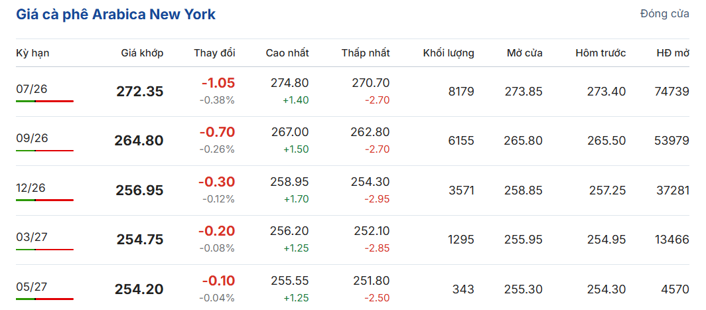Select the Đóng cửa status label
Image resolution: width=706 pixels, height=310 pixels.
tap(665, 14)
